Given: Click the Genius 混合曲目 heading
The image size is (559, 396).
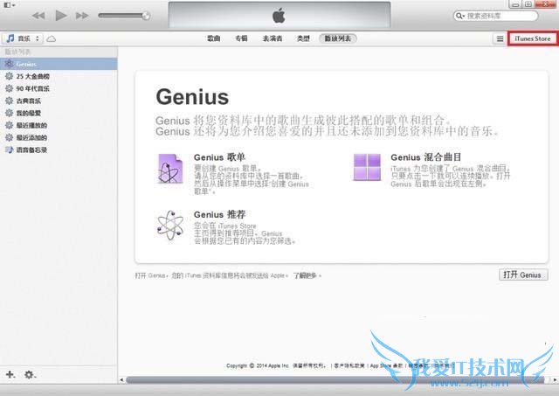Looking at the screenshot, I should point(425,157).
